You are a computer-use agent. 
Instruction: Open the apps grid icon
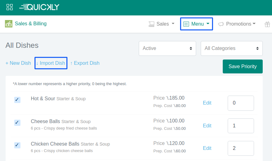pyautogui.click(x=10, y=7)
